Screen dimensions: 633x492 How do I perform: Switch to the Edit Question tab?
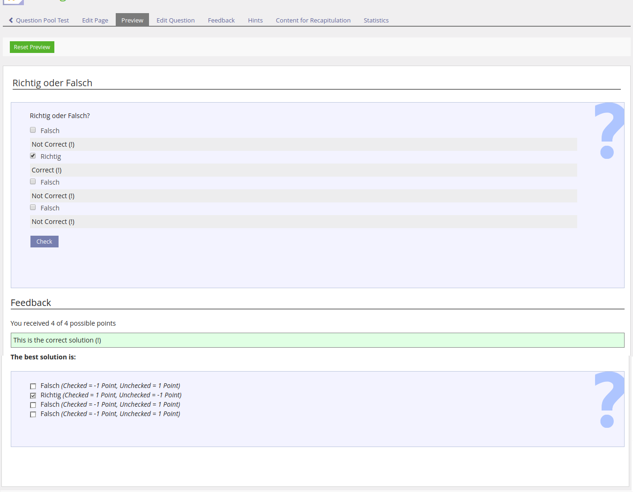[175, 20]
